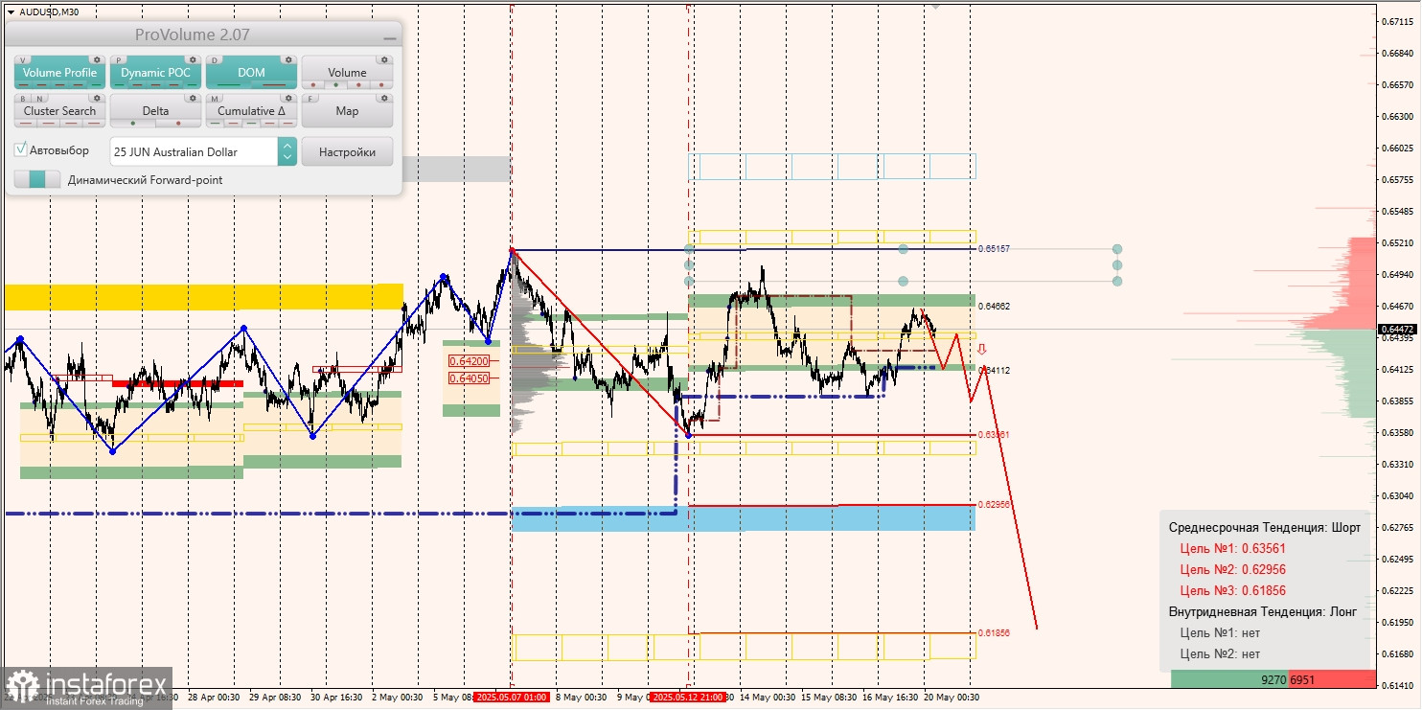
Task: Click the 0.63561 red level label
Action: point(995,434)
